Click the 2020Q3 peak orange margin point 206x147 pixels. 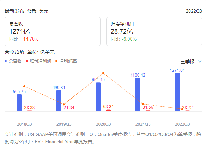pyautogui.click(x=103, y=73)
